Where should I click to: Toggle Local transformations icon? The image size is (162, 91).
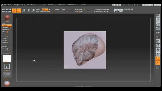click(x=158, y=33)
